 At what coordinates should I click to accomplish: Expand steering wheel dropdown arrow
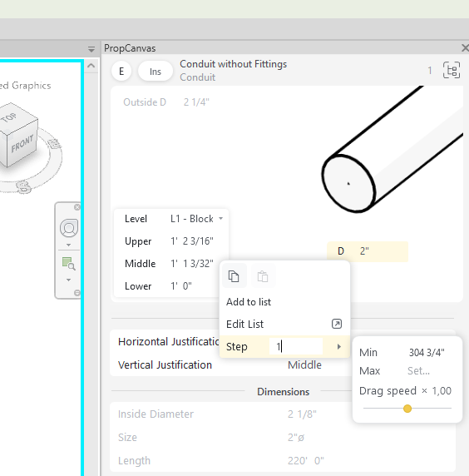69,245
